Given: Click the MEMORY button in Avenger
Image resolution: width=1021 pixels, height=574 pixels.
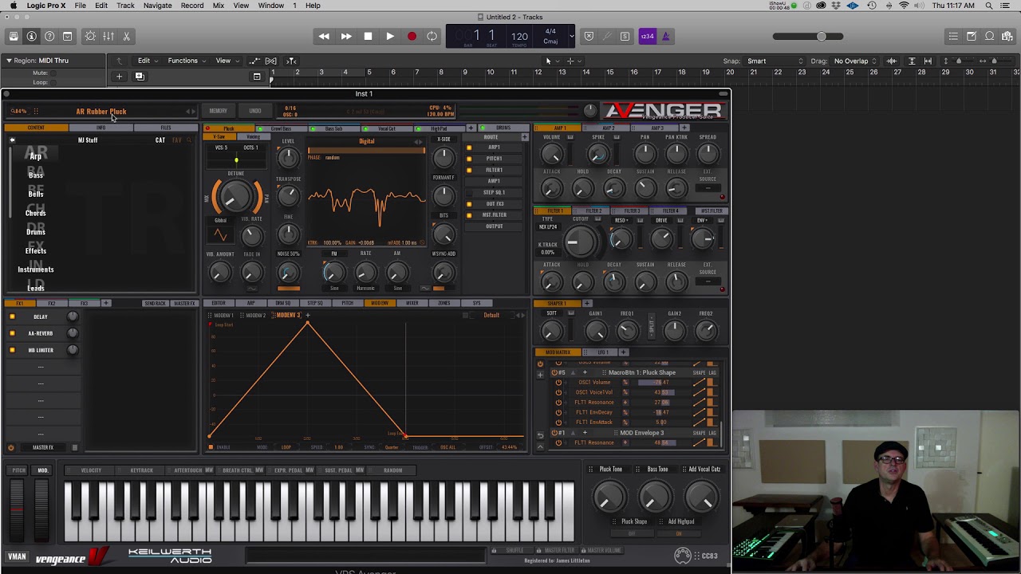Looking at the screenshot, I should (x=218, y=111).
